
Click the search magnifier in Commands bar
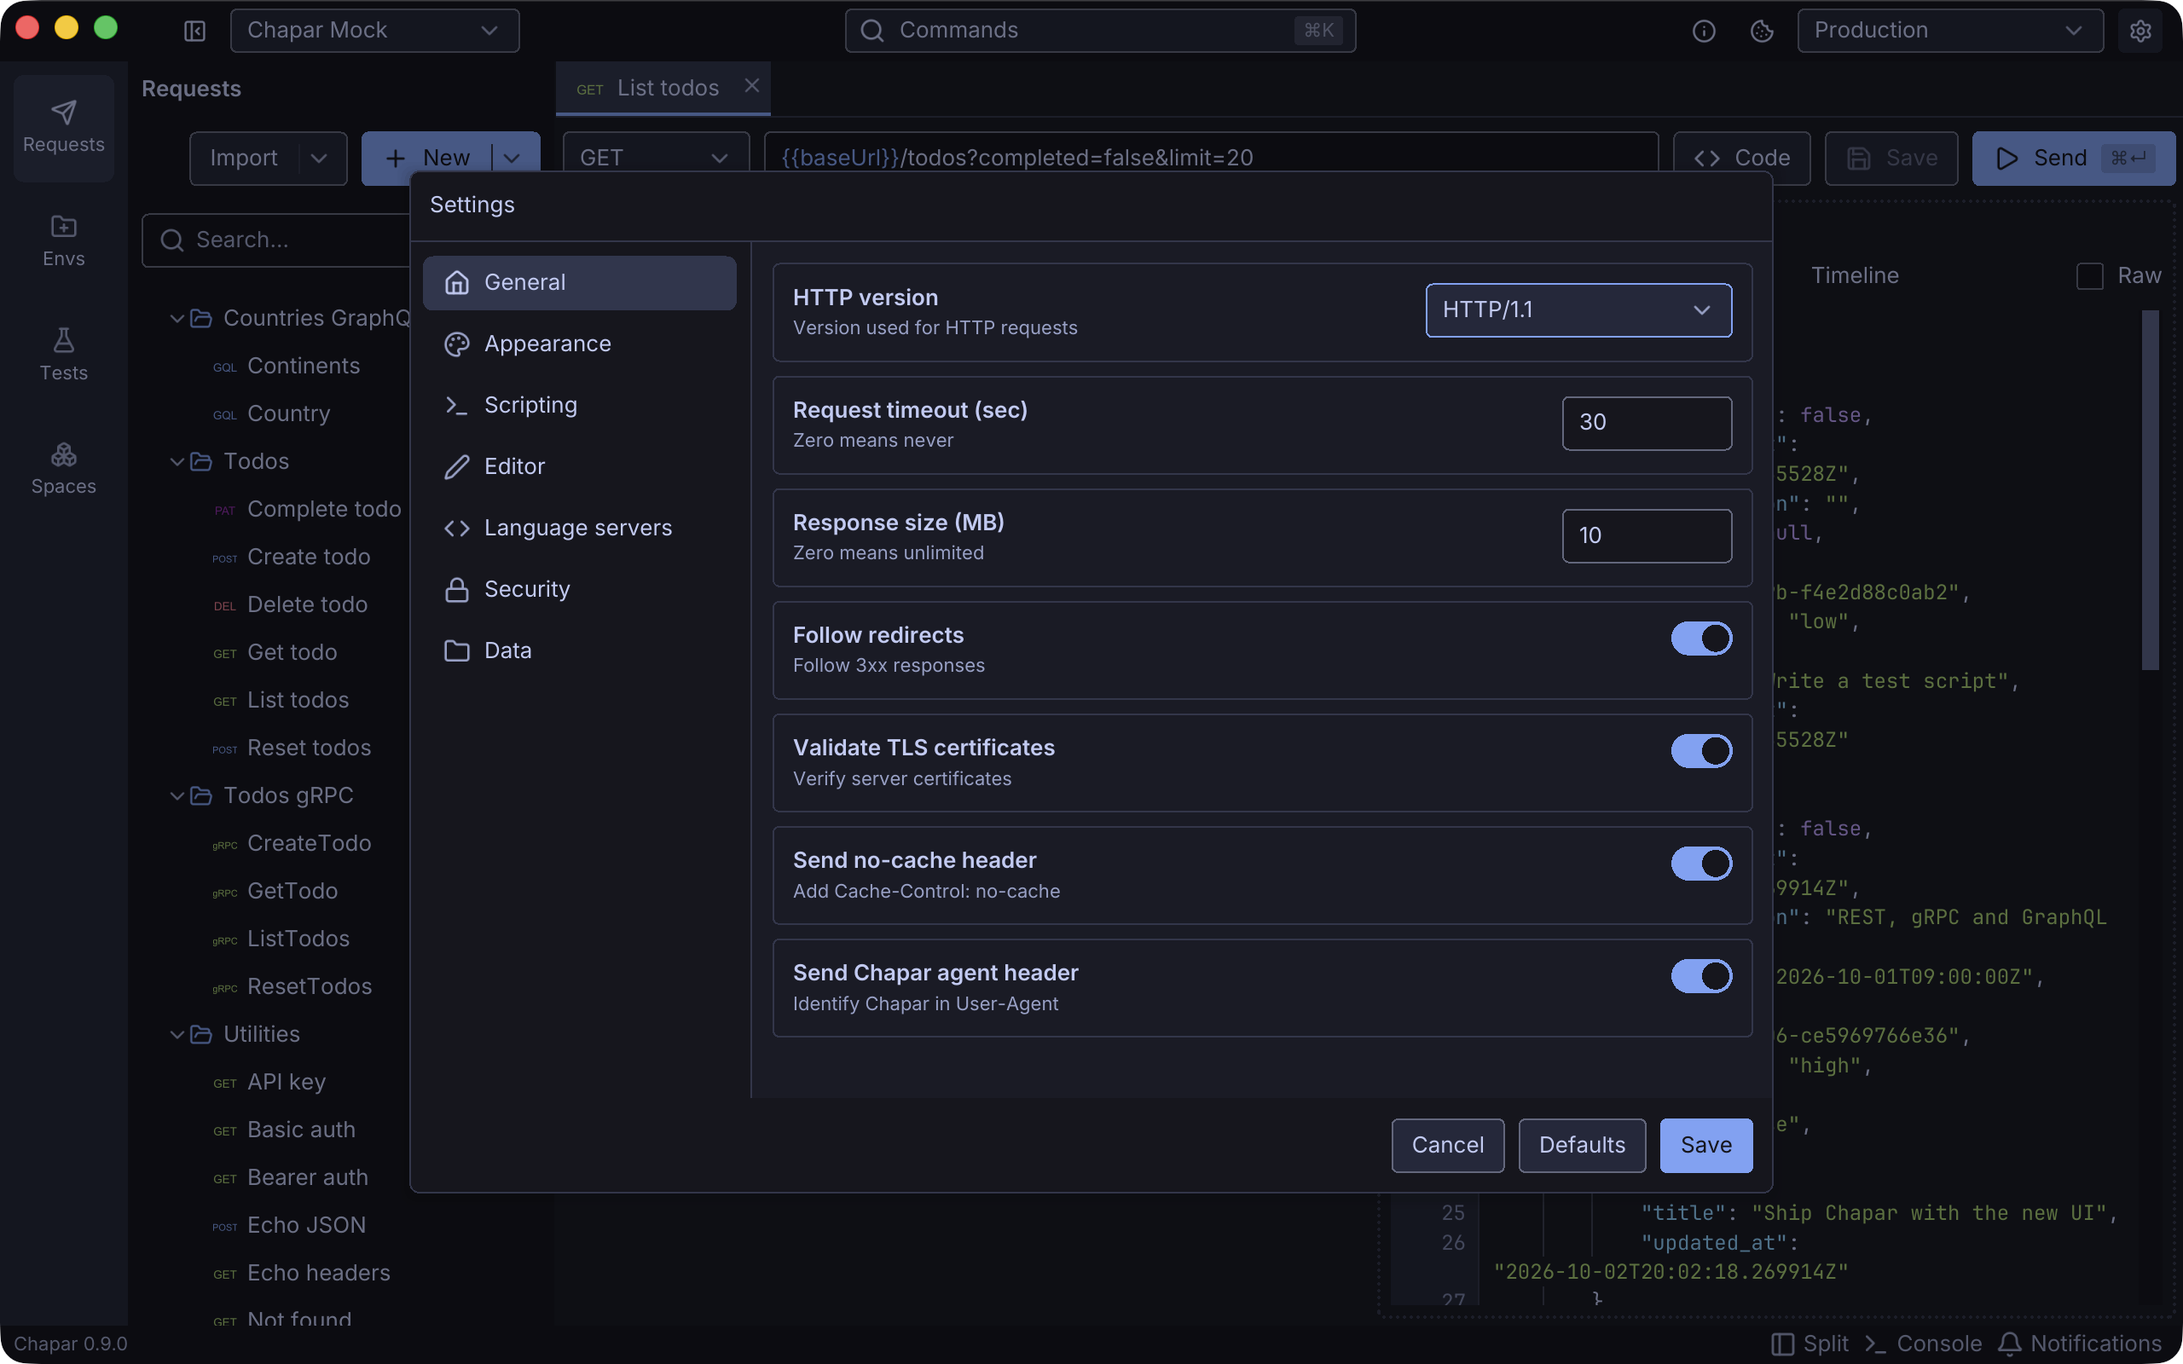pos(871,31)
